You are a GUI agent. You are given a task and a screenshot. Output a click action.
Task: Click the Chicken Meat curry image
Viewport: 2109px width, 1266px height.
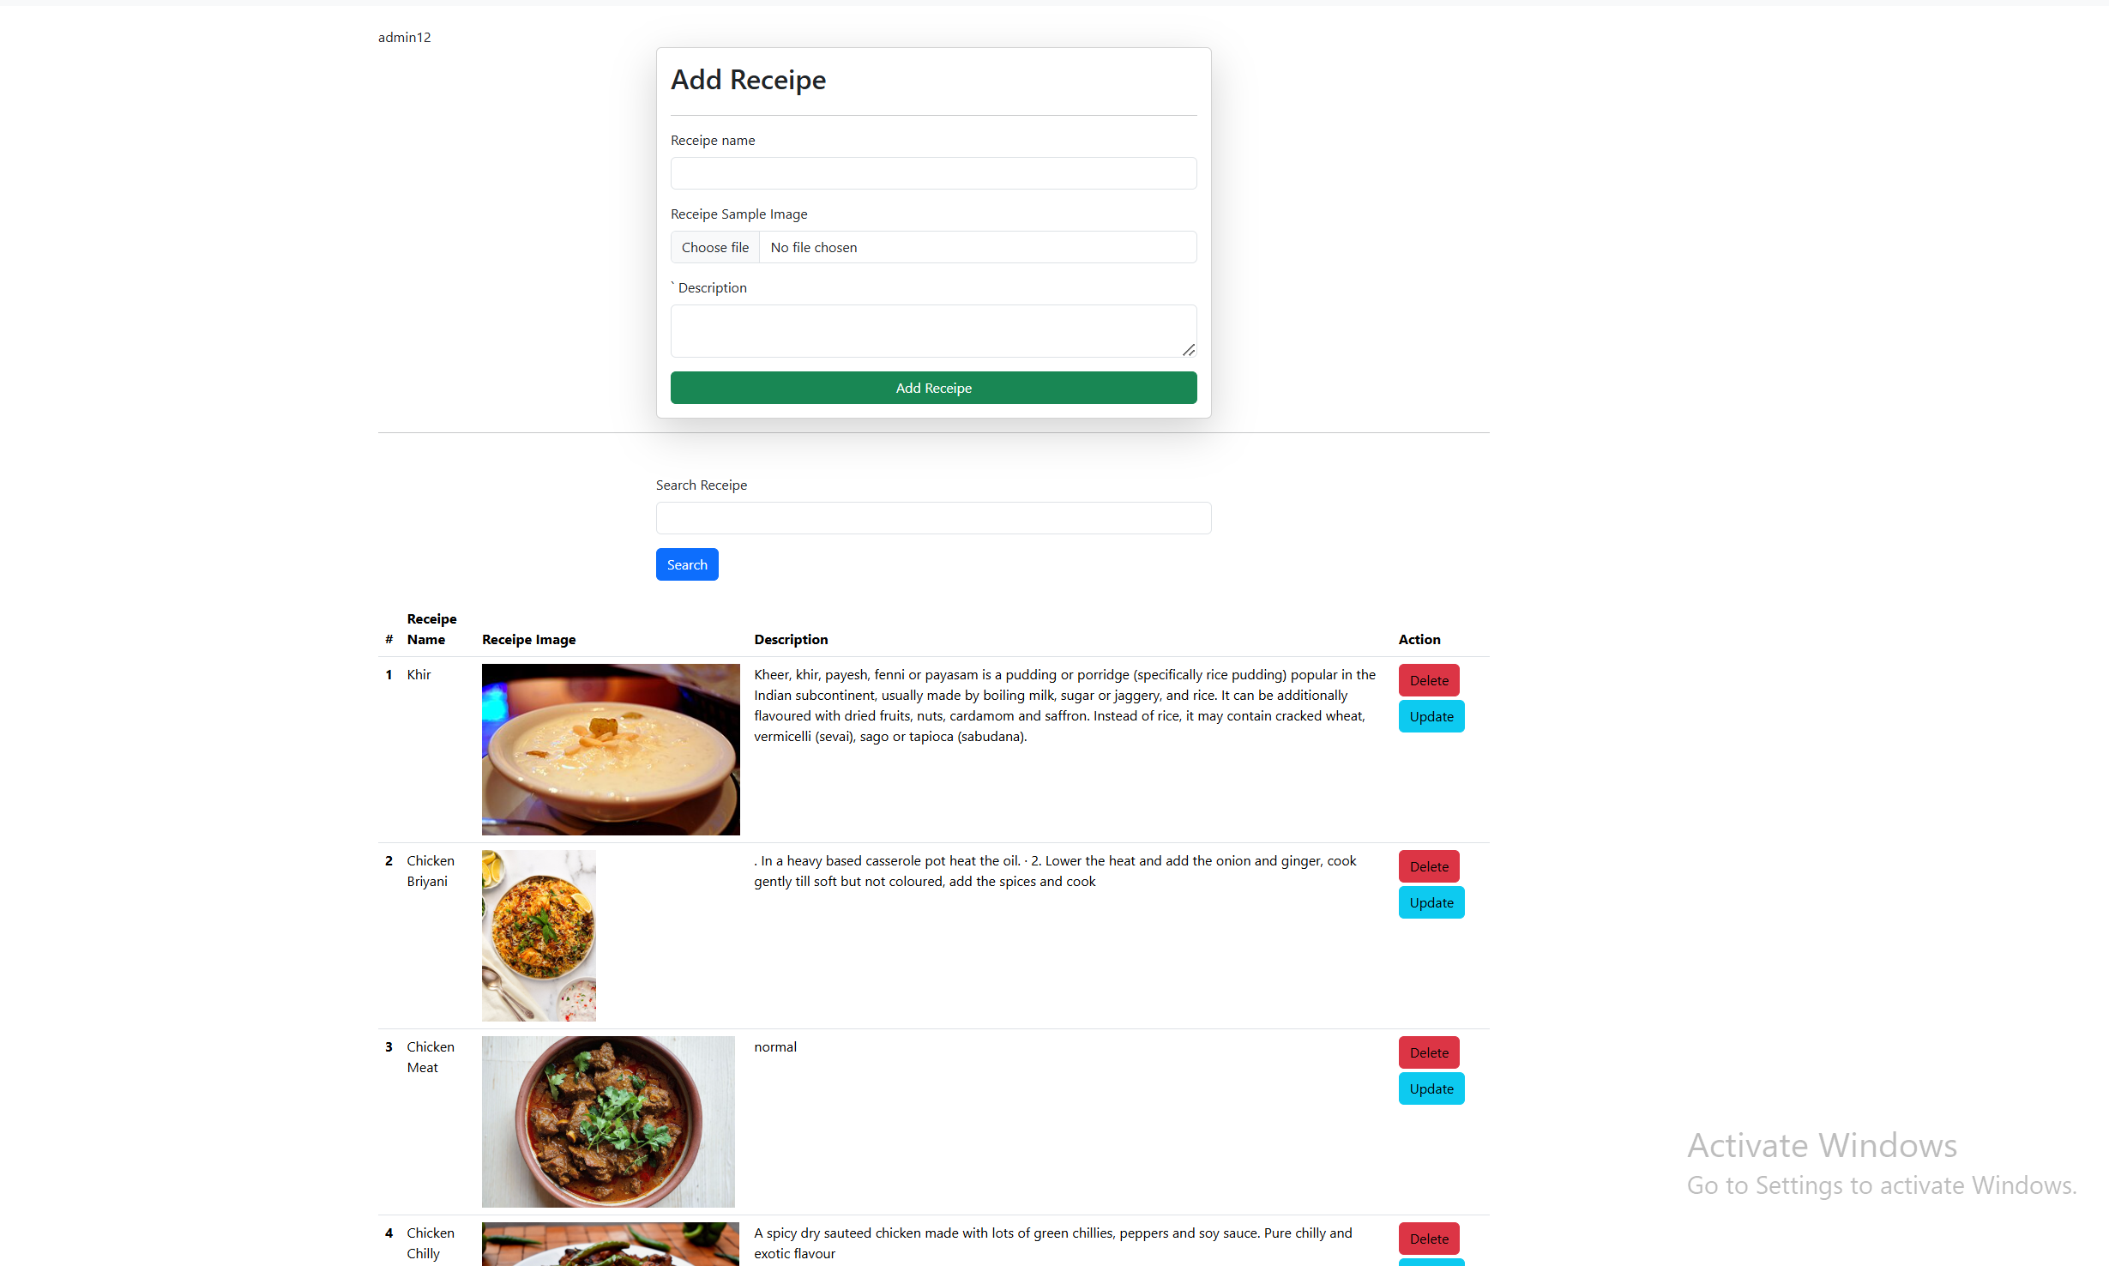click(608, 1121)
